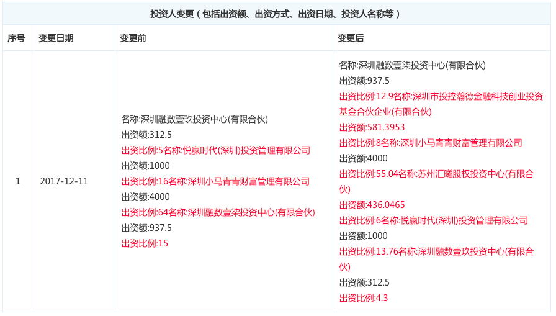This screenshot has width=556, height=316.
Task: Click the red 出资比例:4.3 text
Action: click(364, 298)
